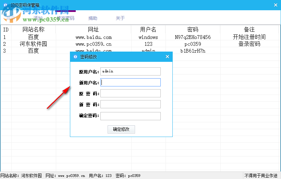Select the 河东软件园 site name cell in row 2
This screenshot has width=281, height=179.
tap(34, 44)
